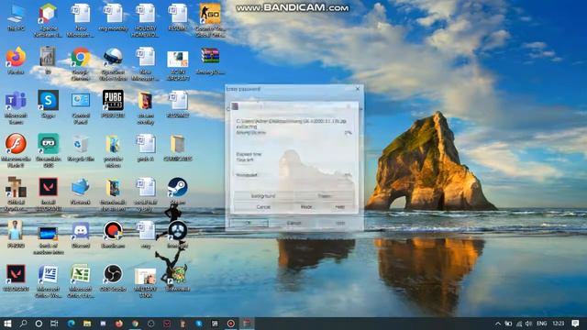Open Task View on the taskbar
Screen dimensions: 587x330
[x=54, y=324]
